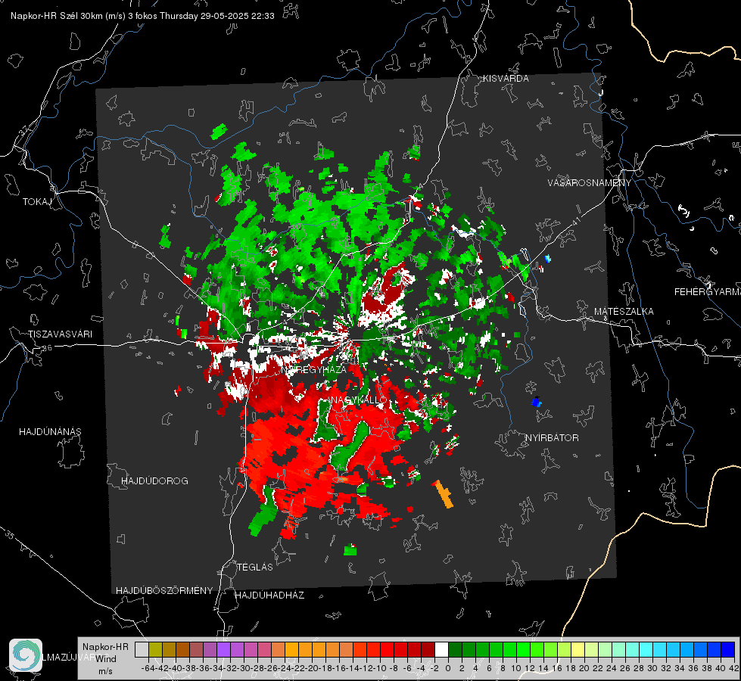The width and height of the screenshot is (741, 681).
Task: Pick the purple swatch between -34 and -32
Action: (x=223, y=649)
